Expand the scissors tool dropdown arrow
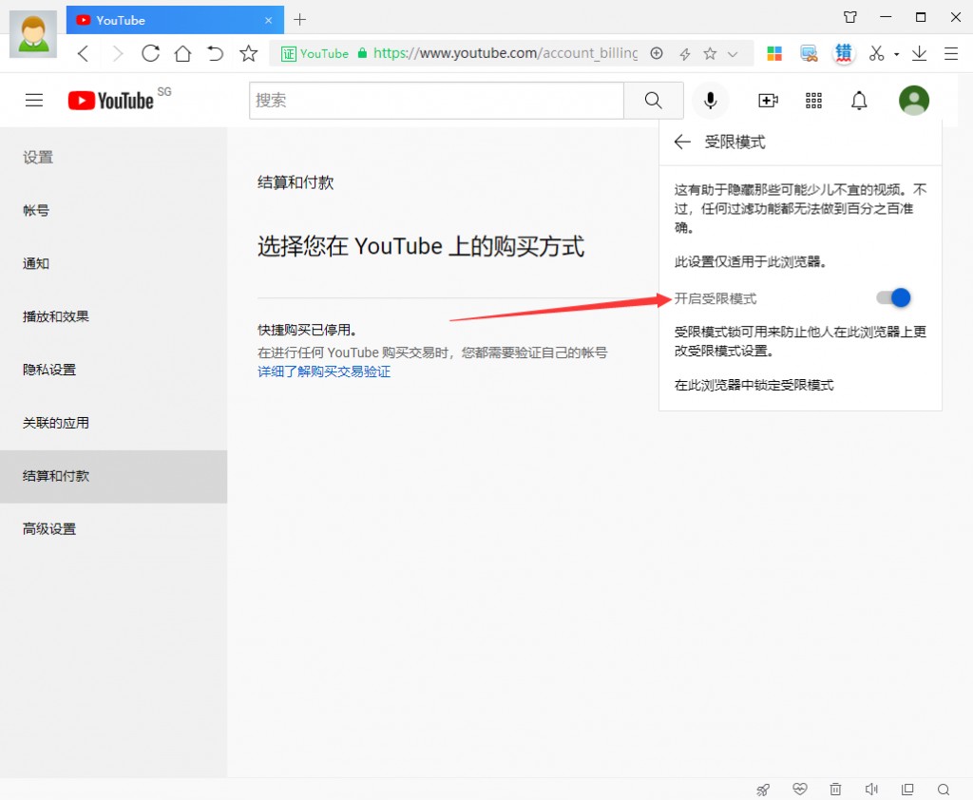The width and height of the screenshot is (973, 800). click(x=896, y=54)
